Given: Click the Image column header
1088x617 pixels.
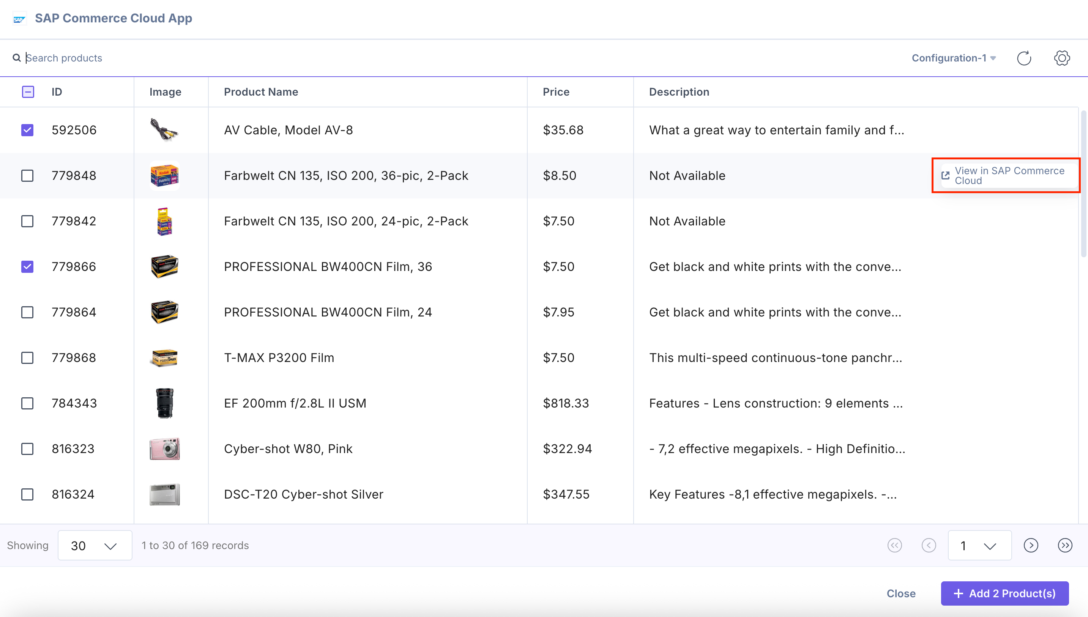Looking at the screenshot, I should [x=165, y=92].
